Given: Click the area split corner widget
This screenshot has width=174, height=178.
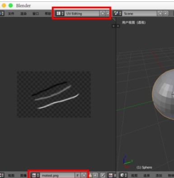Looking at the screenshot, I should point(114,19).
